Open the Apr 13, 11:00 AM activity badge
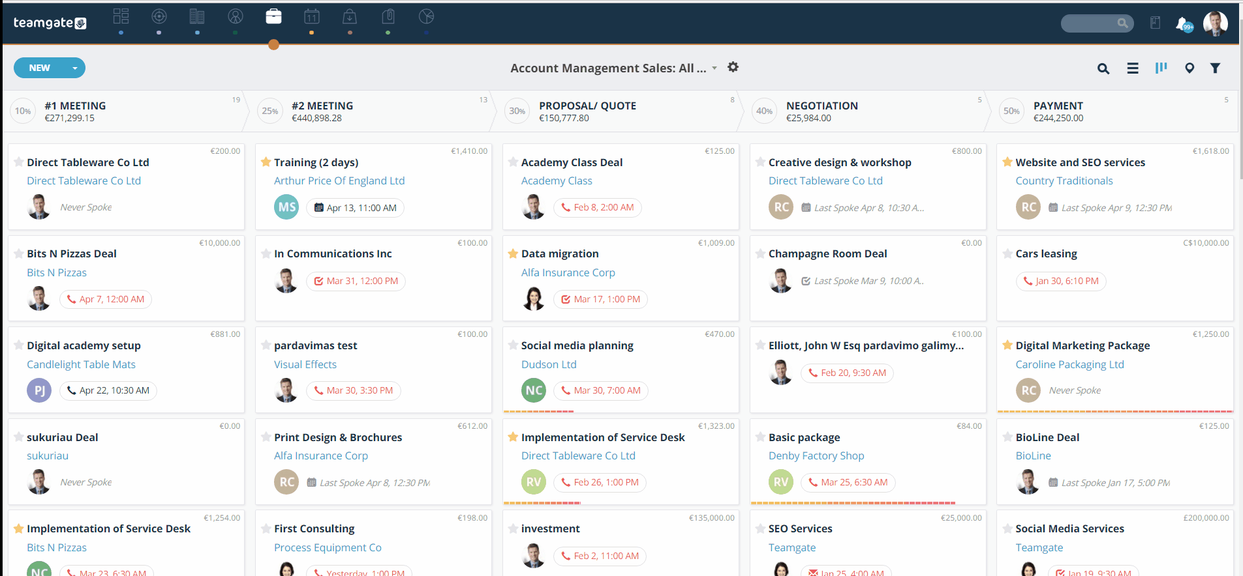This screenshot has height=576, width=1243. pyautogui.click(x=356, y=208)
